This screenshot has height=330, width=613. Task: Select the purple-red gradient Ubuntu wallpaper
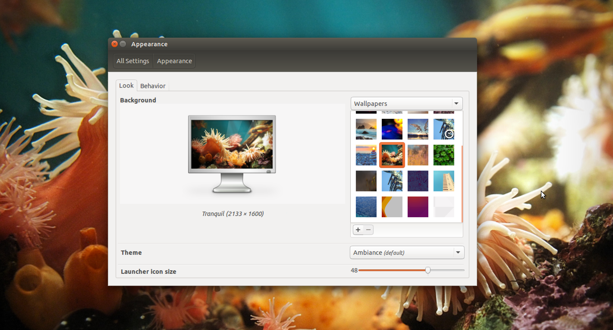coord(418,207)
